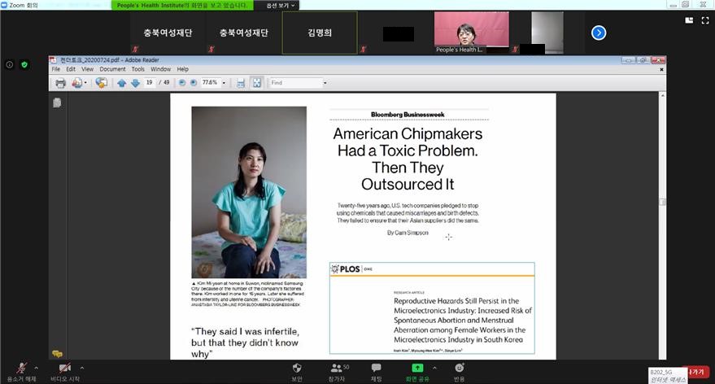Click the PLOS ONE article title in PDF

pyautogui.click(x=462, y=321)
